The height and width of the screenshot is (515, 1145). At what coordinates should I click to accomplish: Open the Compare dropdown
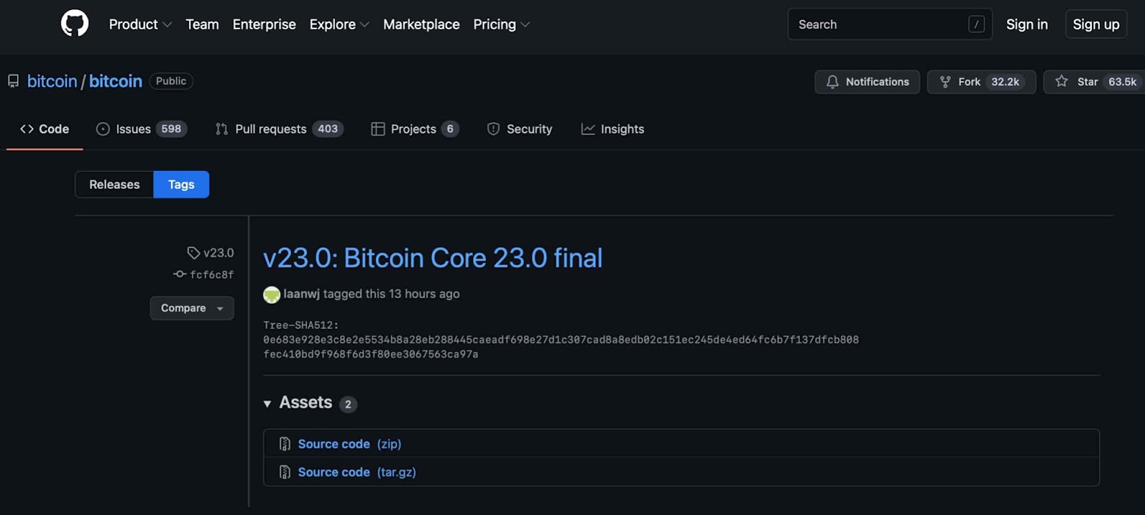[192, 308]
